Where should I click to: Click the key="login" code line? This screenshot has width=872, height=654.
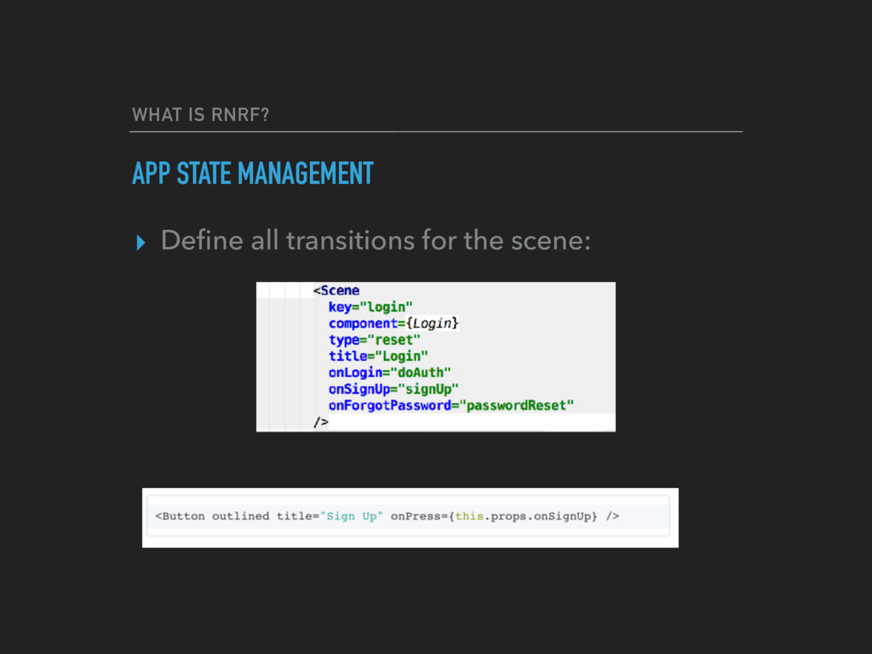[370, 307]
